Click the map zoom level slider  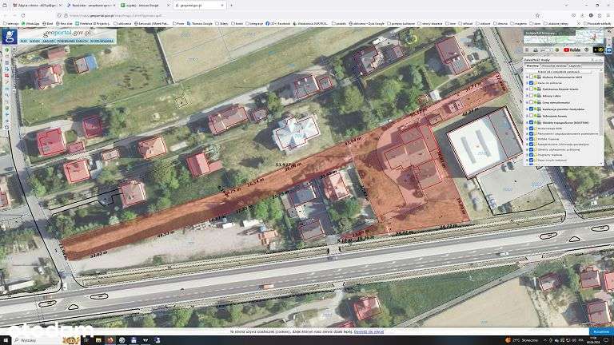14,73
